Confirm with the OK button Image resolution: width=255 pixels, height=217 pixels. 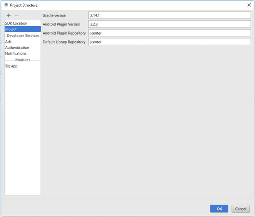tap(219, 209)
